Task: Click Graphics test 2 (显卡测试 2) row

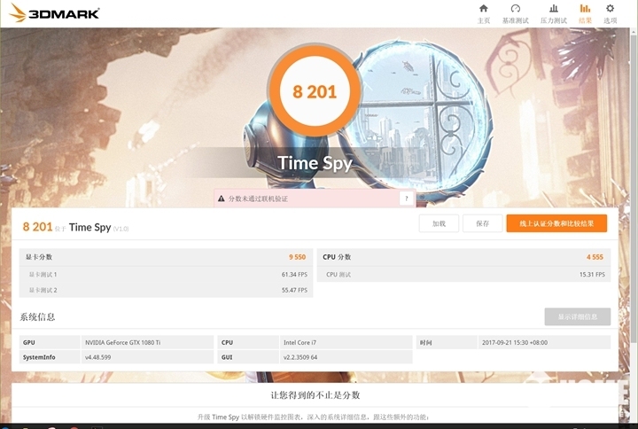Action: coord(167,290)
